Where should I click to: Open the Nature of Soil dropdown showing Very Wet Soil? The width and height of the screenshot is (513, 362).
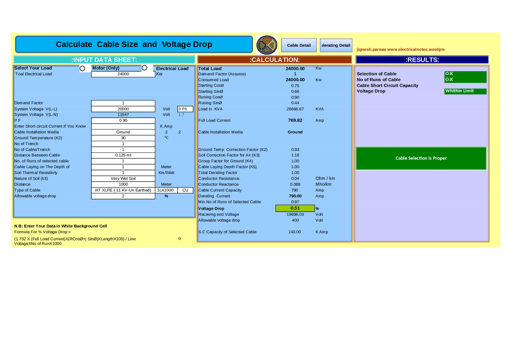[x=123, y=178]
